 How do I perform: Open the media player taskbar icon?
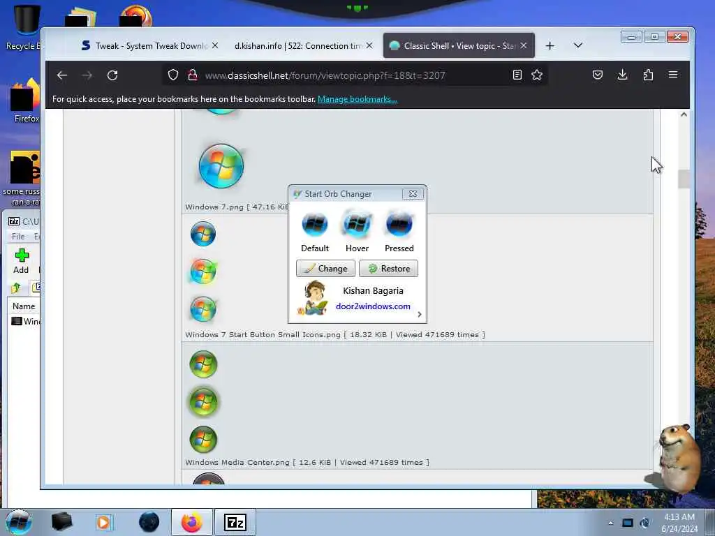click(104, 522)
